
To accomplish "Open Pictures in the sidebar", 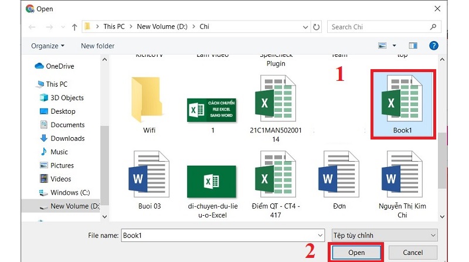I will pos(56,165).
